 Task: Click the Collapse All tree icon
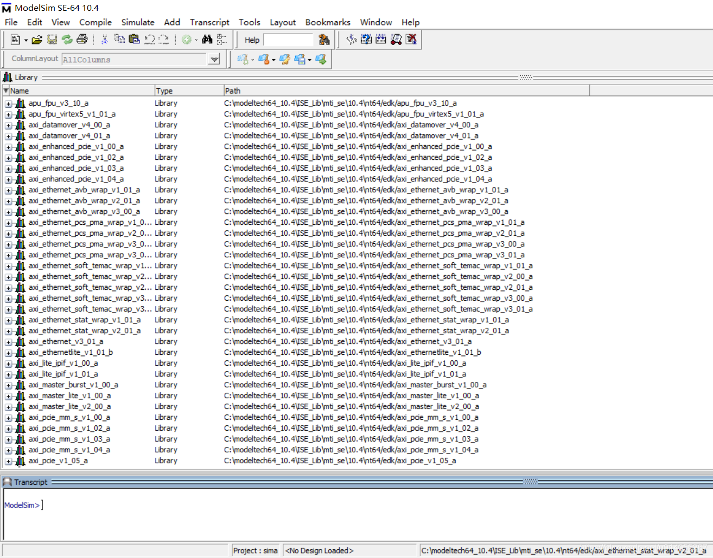[x=221, y=40]
